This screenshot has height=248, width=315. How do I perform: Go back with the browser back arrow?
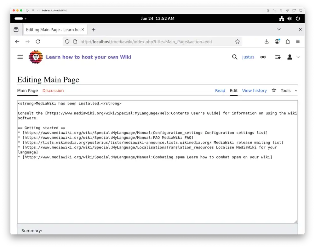click(17, 42)
